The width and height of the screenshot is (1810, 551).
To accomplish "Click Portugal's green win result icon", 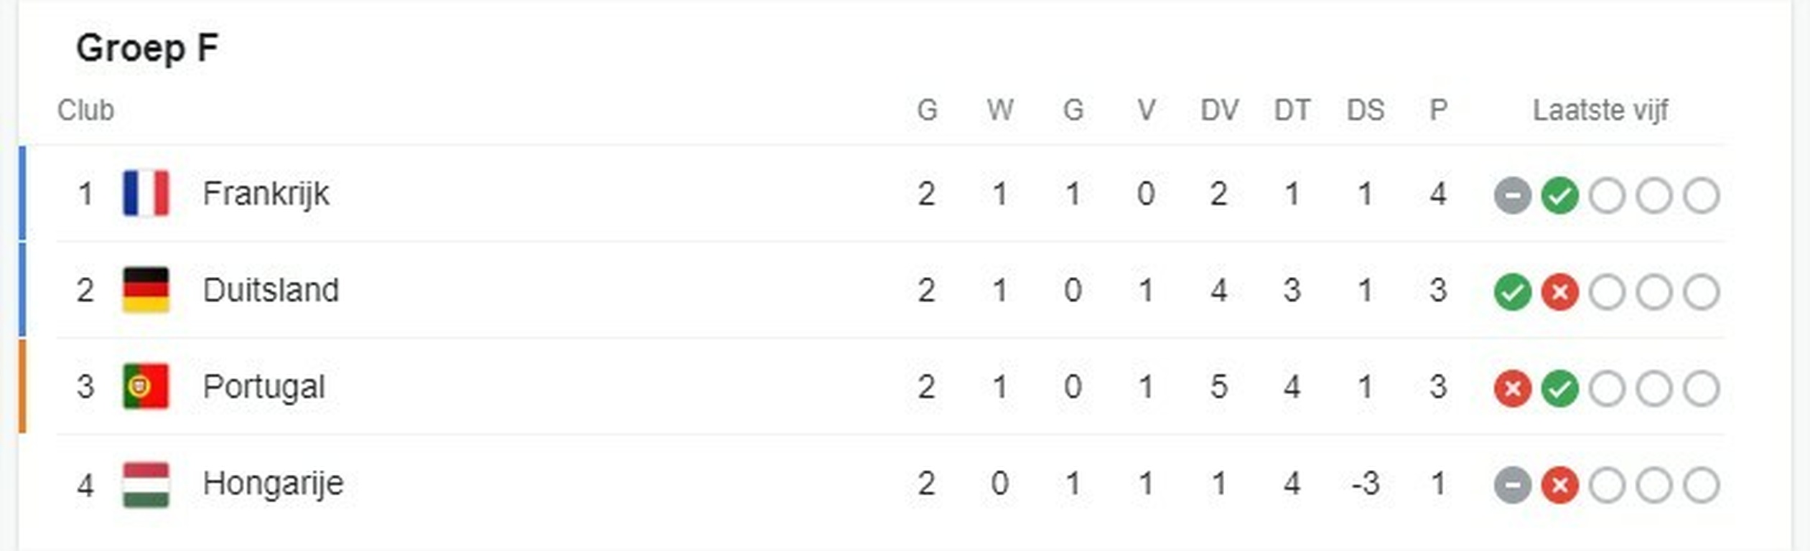I will coord(1559,389).
